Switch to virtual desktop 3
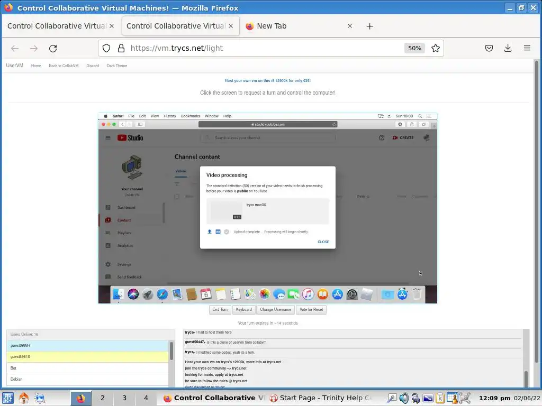This screenshot has width=542, height=406. pyautogui.click(x=124, y=398)
